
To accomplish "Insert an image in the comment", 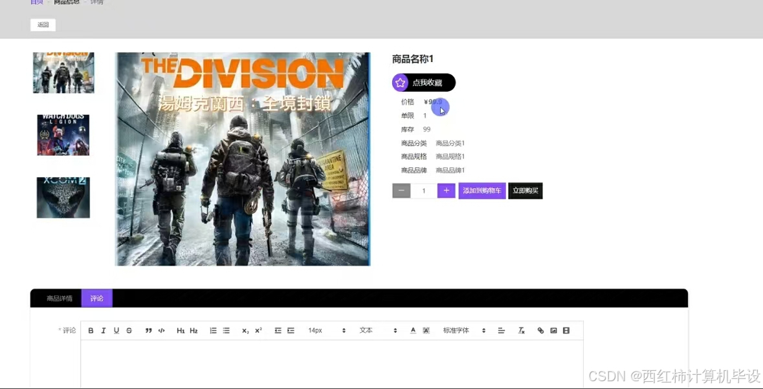I will click(553, 331).
